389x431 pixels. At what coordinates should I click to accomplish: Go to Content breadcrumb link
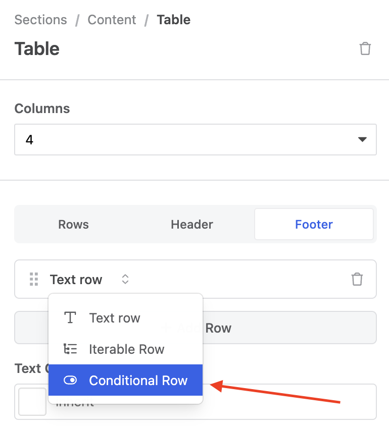(x=112, y=20)
